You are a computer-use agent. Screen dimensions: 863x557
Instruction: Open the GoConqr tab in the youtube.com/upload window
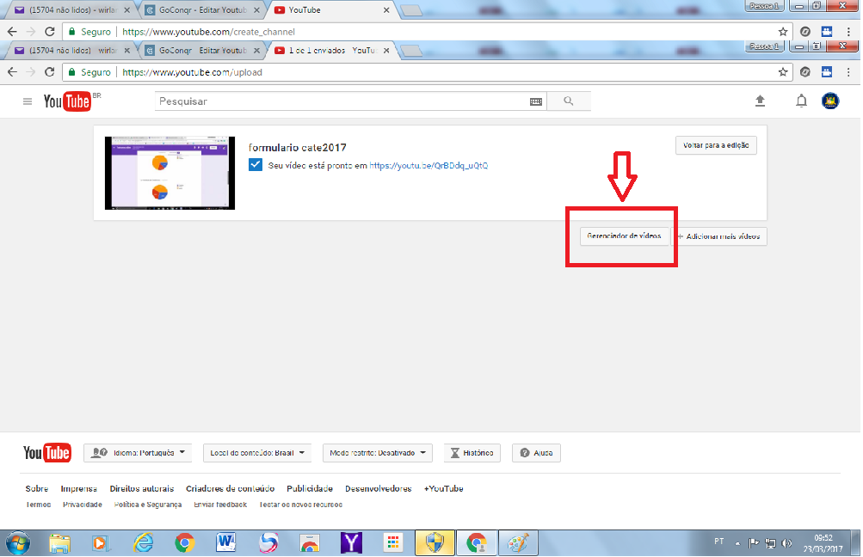pyautogui.click(x=202, y=51)
